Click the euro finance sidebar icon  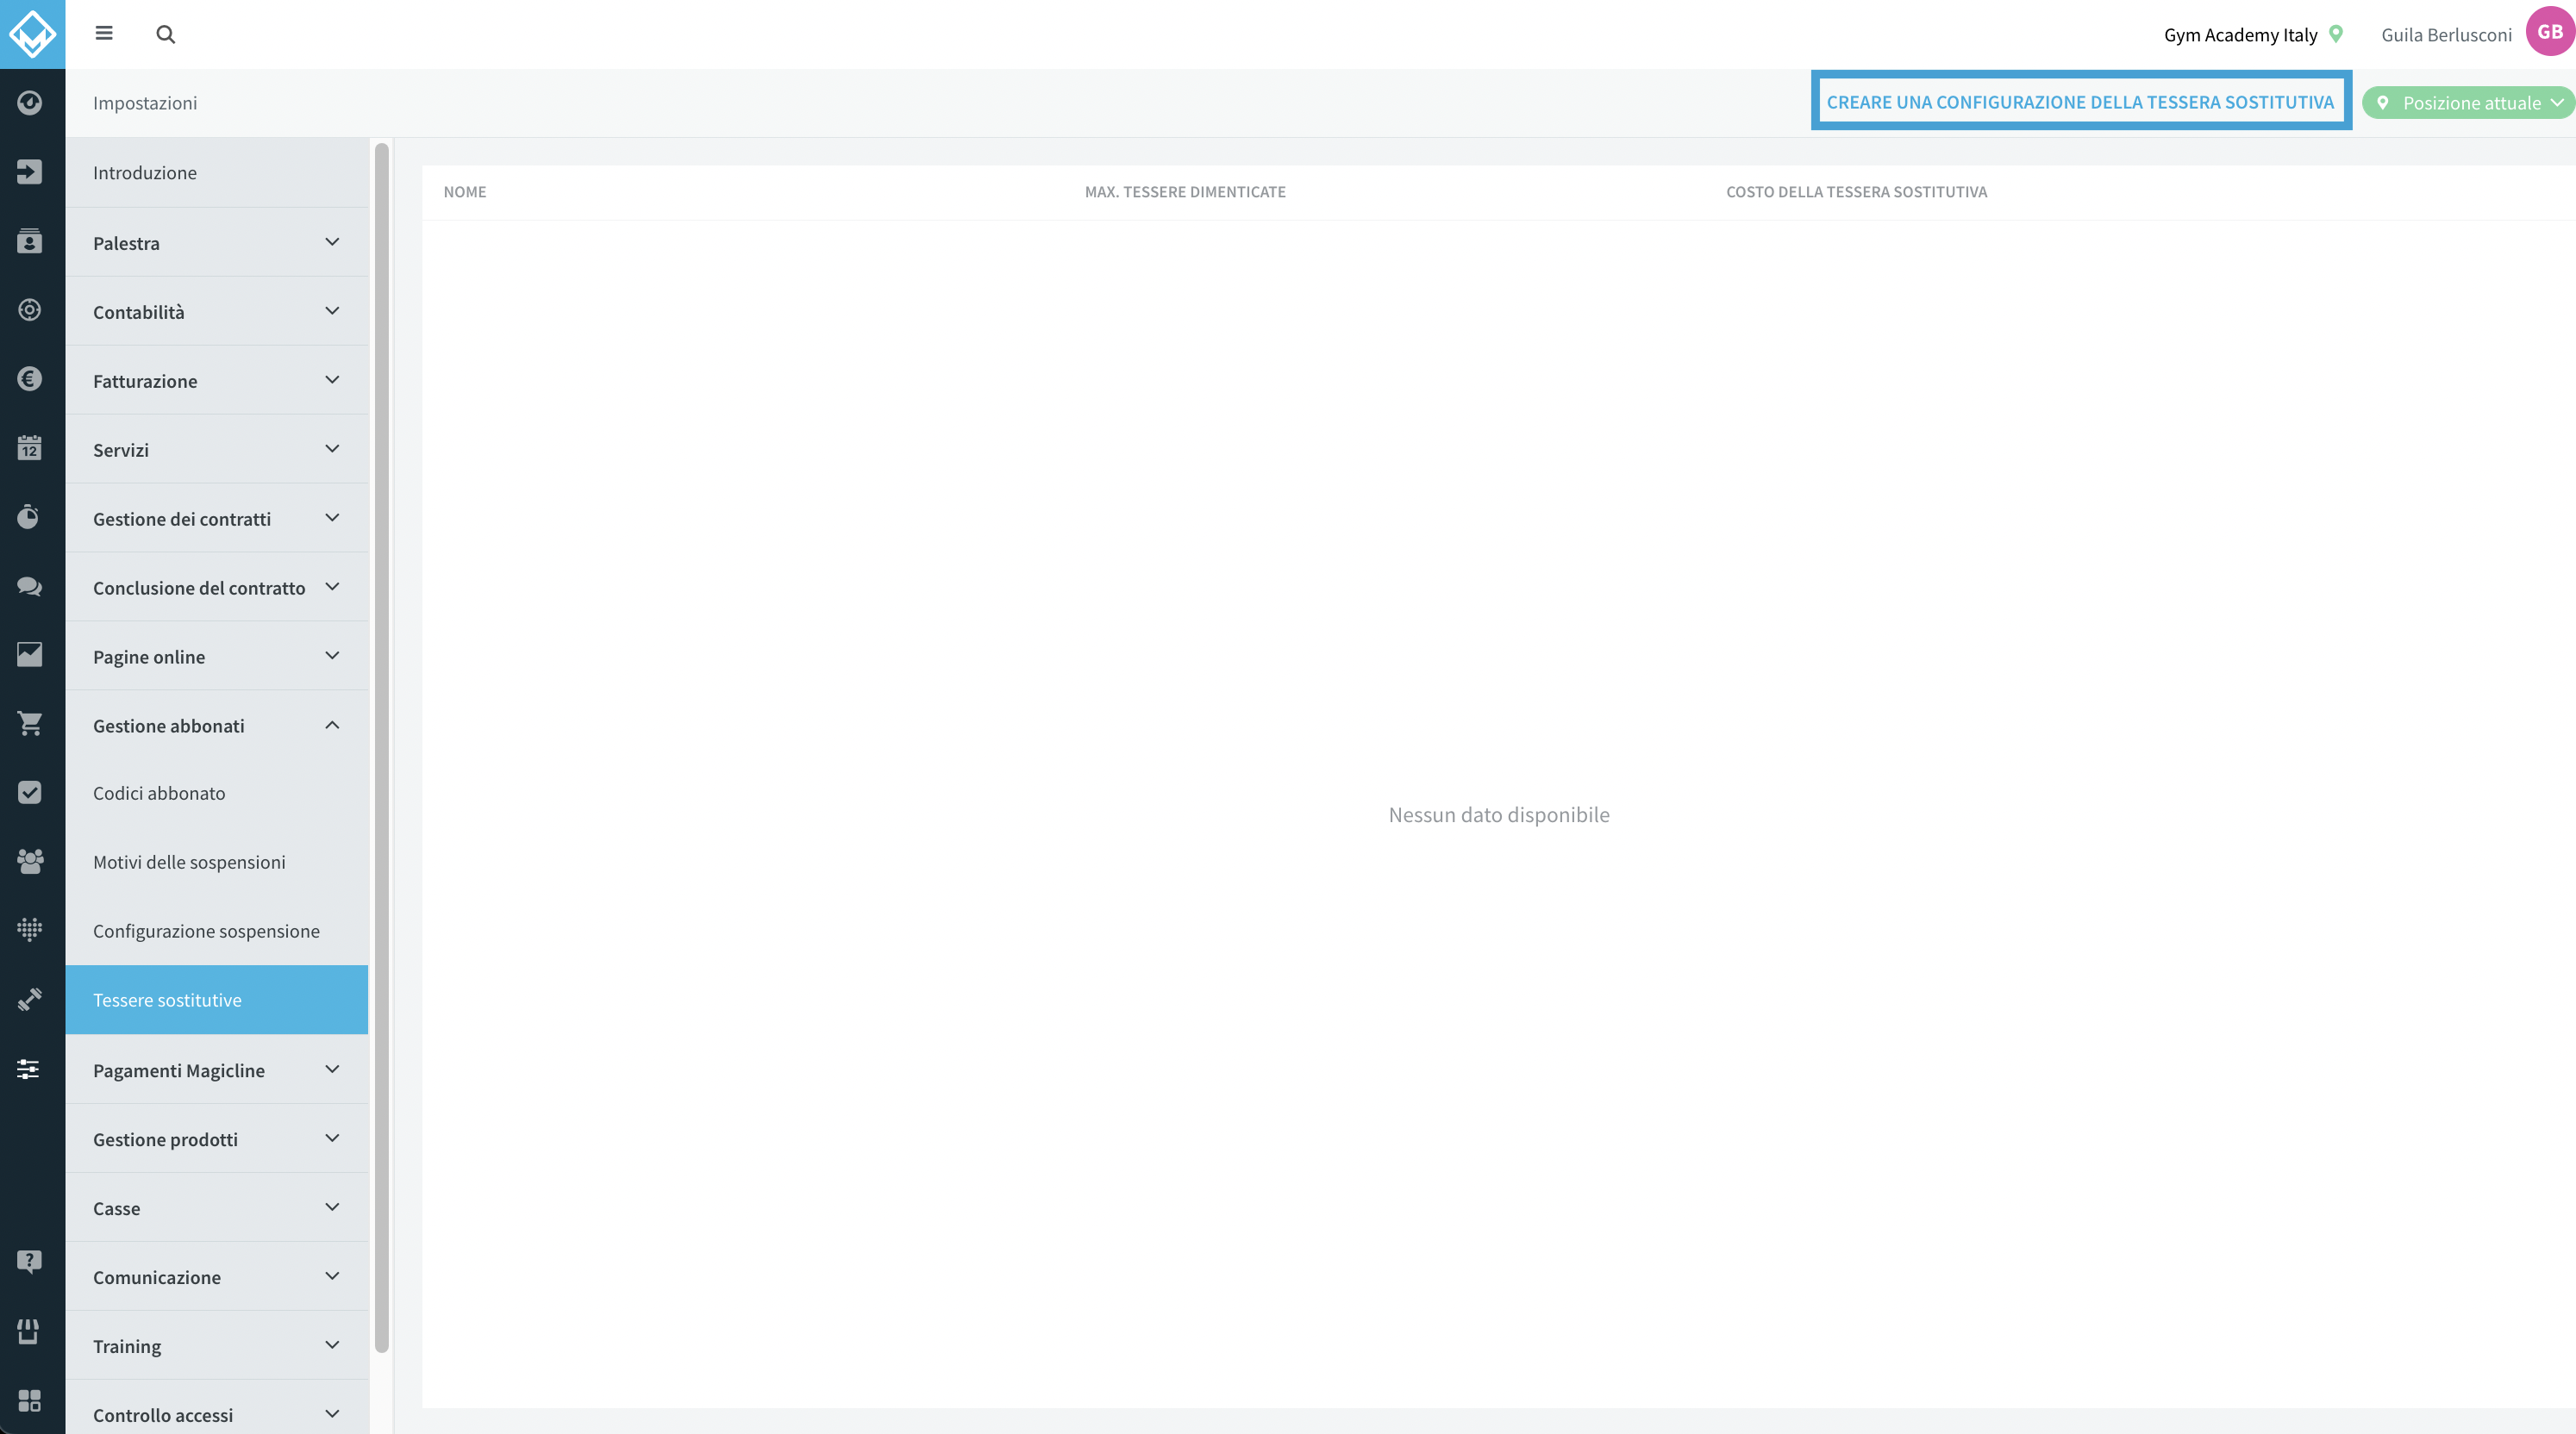[x=30, y=378]
